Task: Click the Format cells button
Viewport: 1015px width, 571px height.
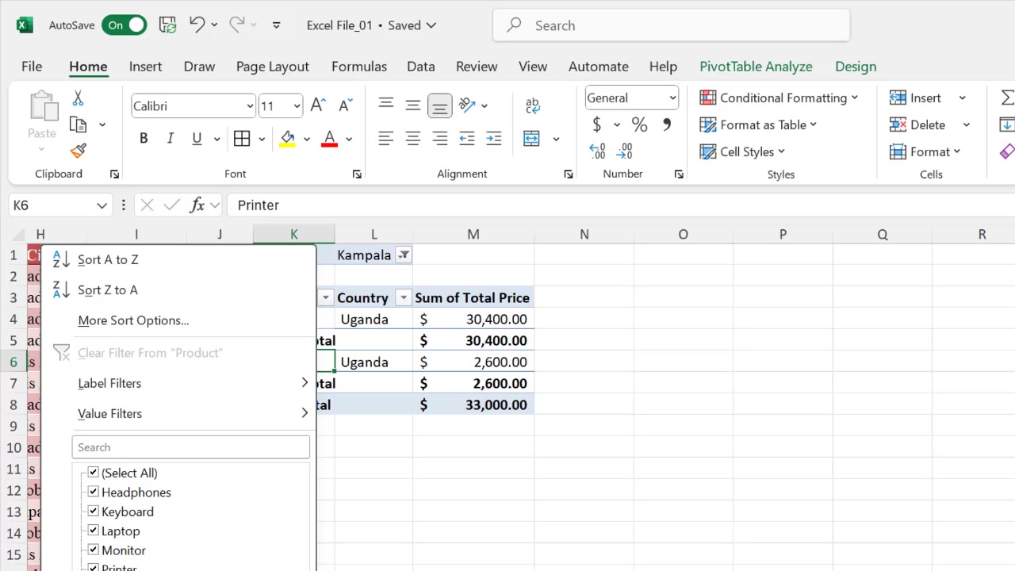Action: coord(925,151)
